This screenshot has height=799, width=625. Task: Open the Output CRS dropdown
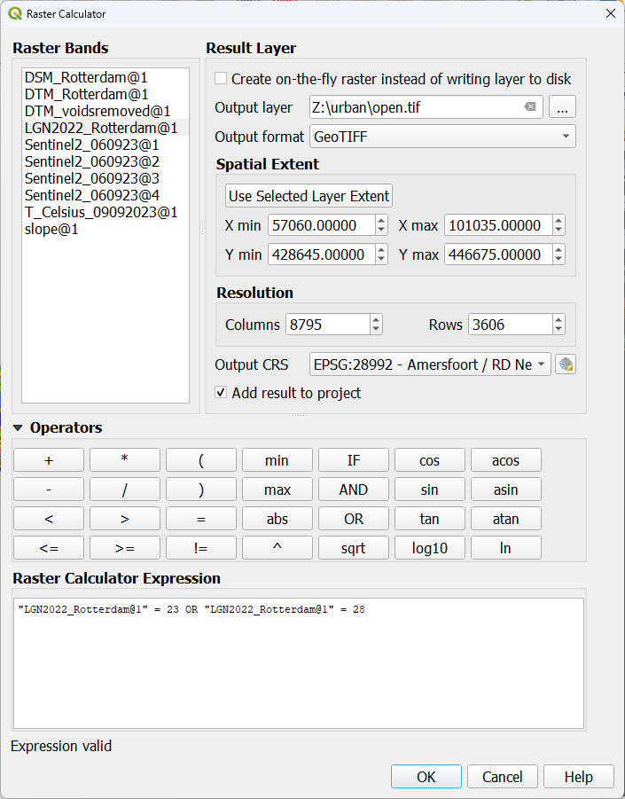(430, 364)
